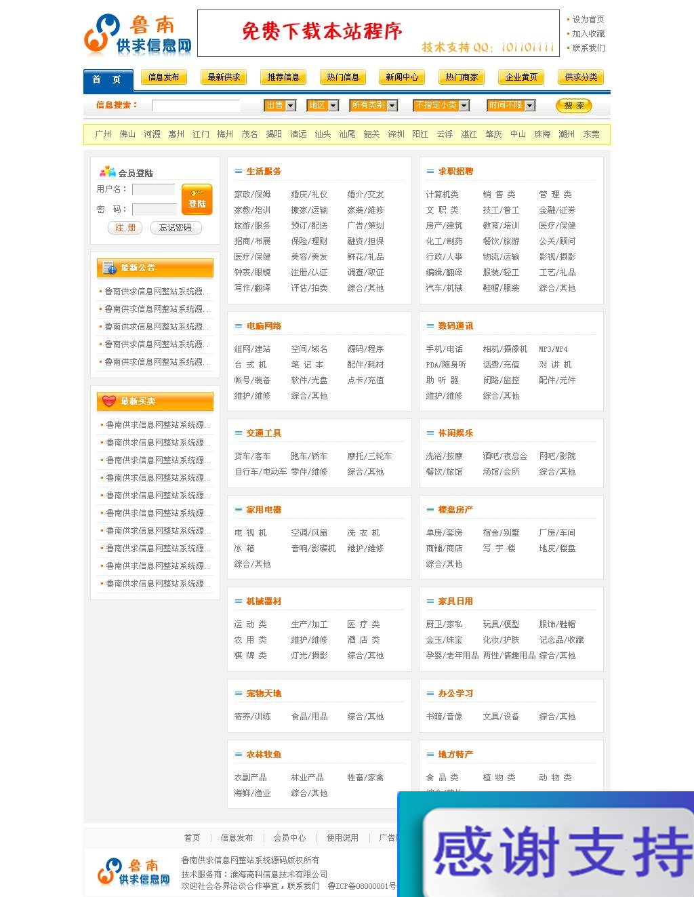Click the 鲁南供求信息网 logo in the footer
Image resolution: width=694 pixels, height=897 pixels.
coord(134,871)
